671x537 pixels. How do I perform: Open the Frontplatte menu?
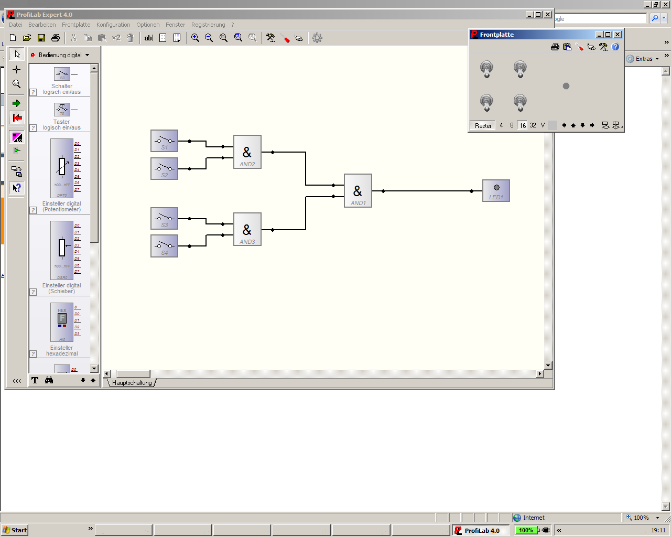point(76,25)
